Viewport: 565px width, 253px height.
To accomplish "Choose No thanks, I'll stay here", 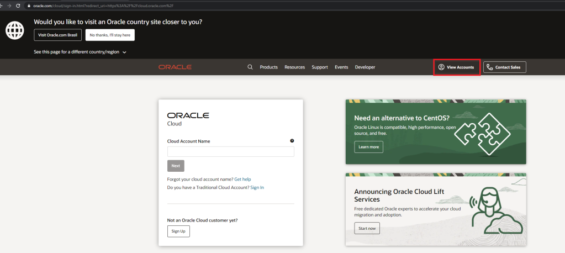I will [110, 35].
